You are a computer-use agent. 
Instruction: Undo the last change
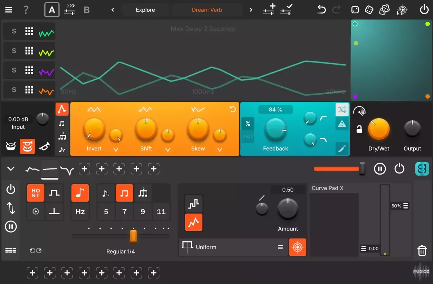coord(321,10)
